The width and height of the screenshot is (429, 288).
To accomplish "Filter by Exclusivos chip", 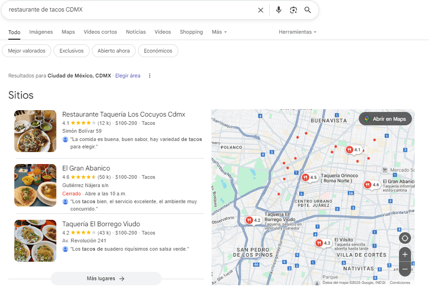I will point(72,51).
